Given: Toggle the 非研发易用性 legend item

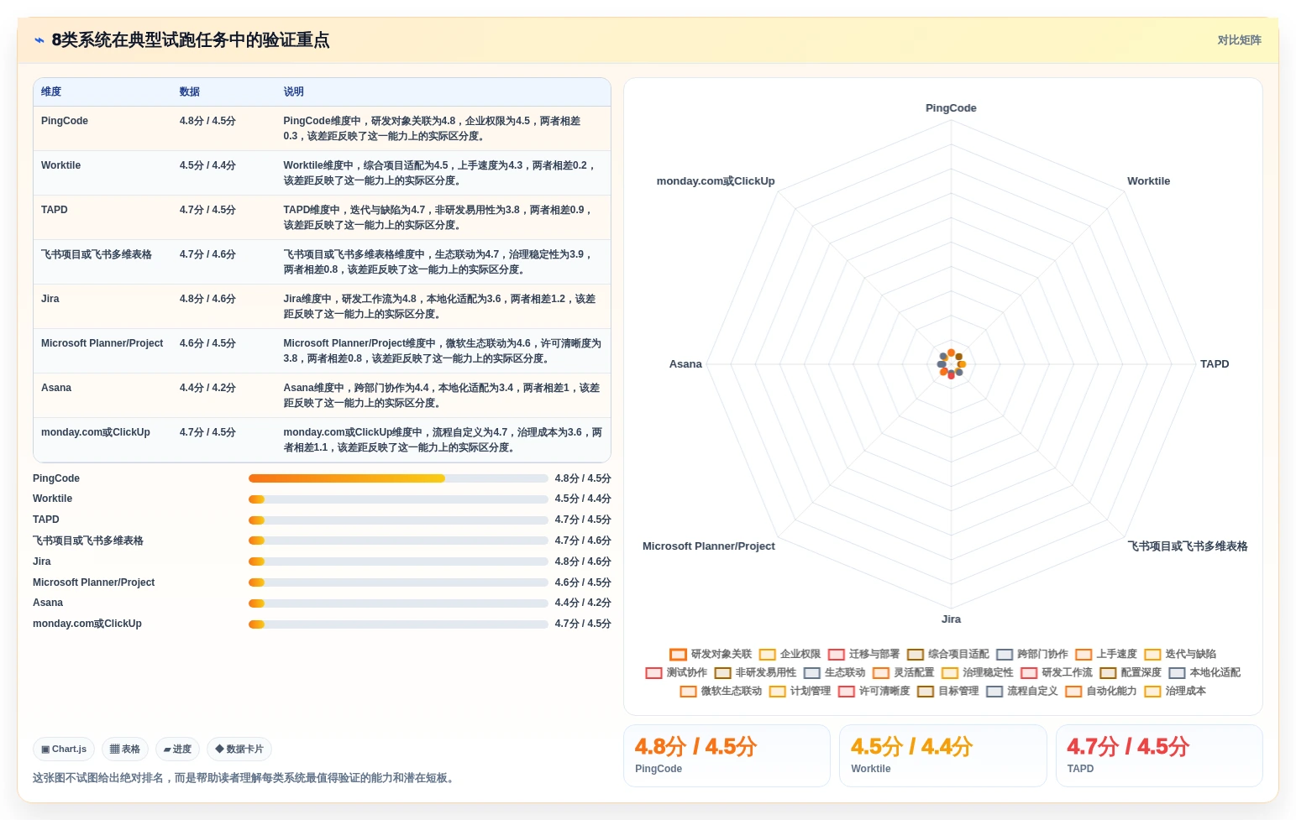Looking at the screenshot, I should [755, 672].
